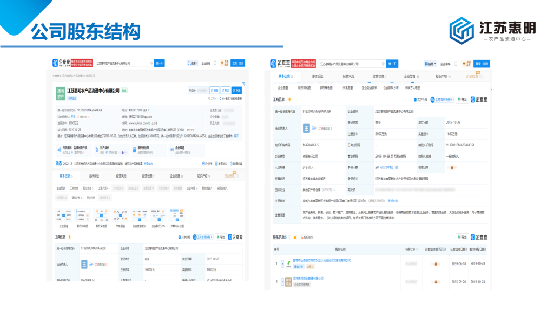The image size is (554, 311).
Task: Select the 企业发展 tab in the right screenshot
Action: (x=411, y=76)
